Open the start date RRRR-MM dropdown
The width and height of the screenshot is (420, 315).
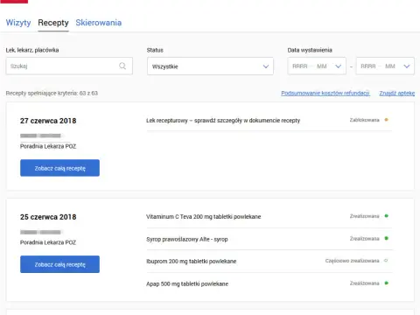(317, 66)
